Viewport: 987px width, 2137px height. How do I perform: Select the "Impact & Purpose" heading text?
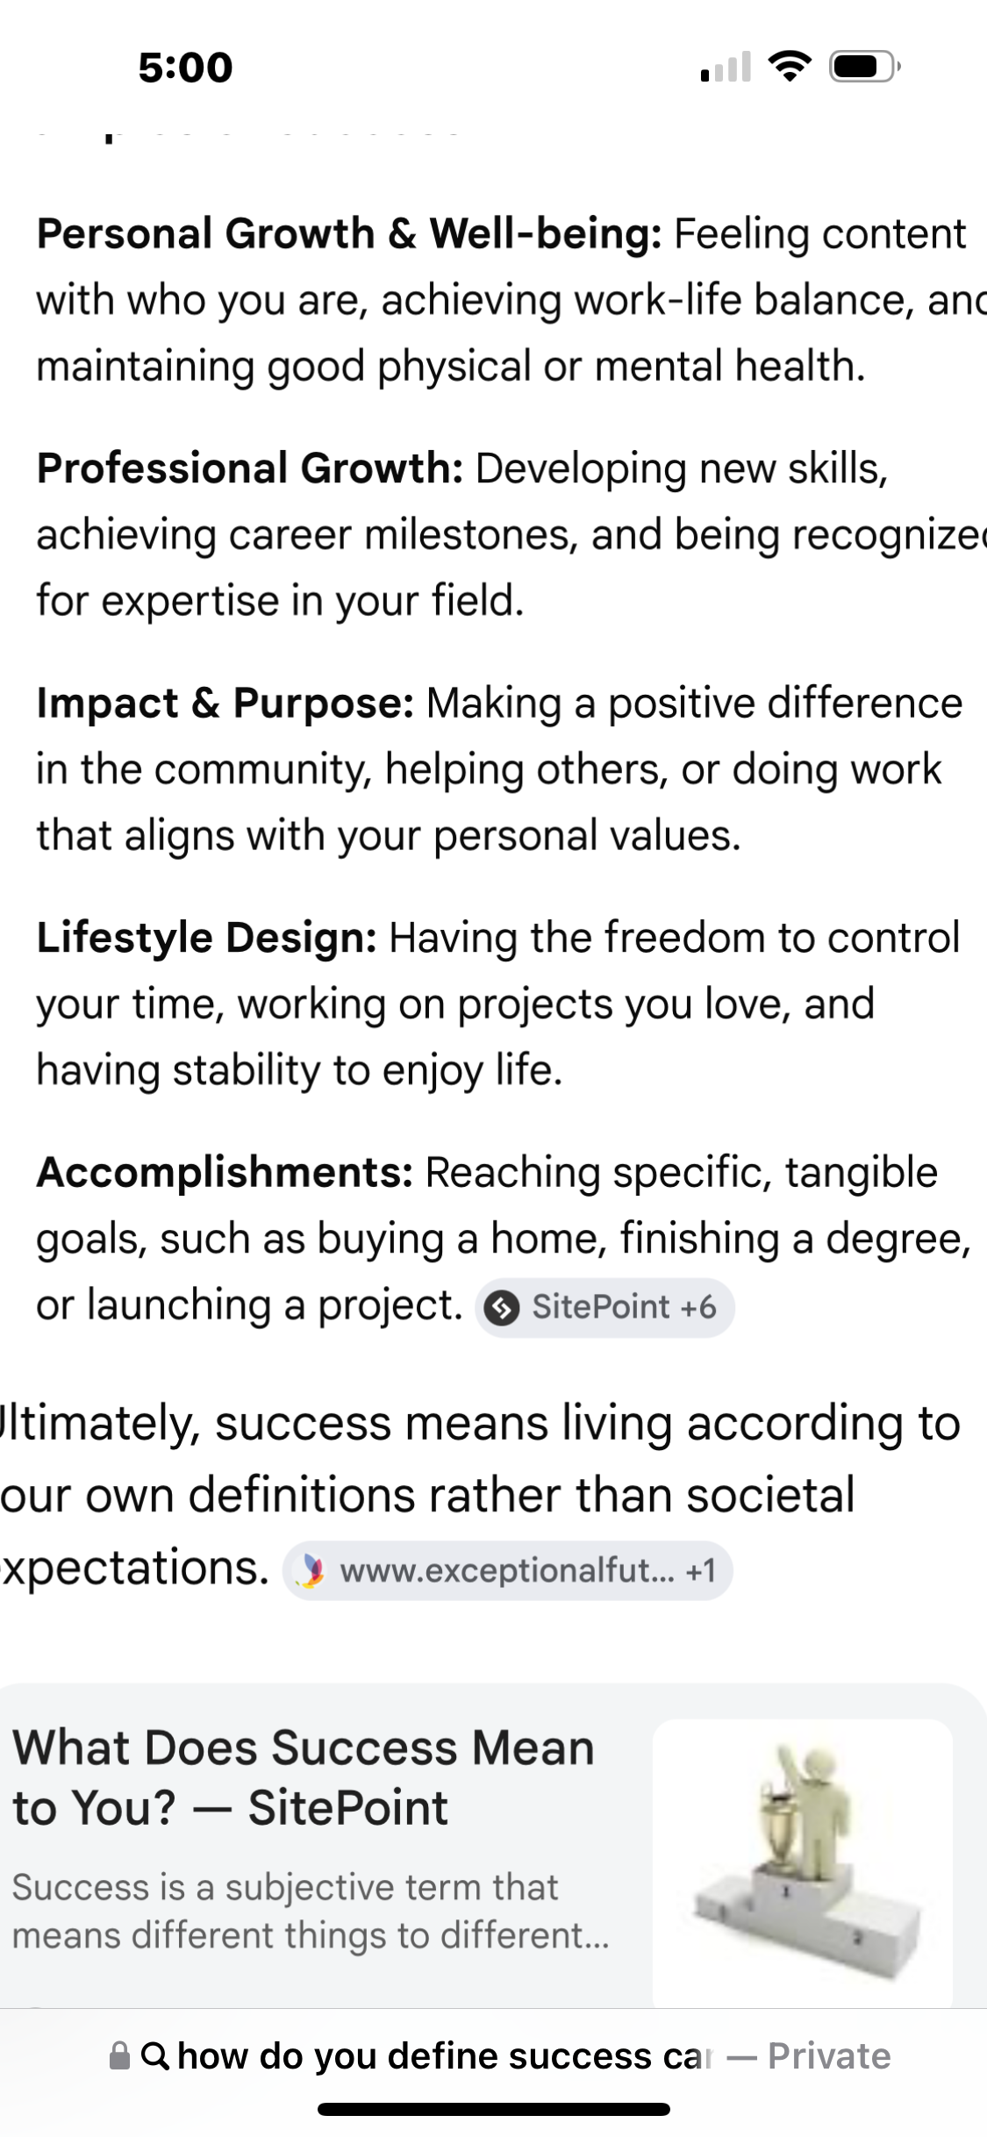click(x=225, y=704)
